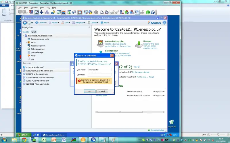Select Log in navigation tree
Viewport: 230px width, 143px height.
point(32,59)
